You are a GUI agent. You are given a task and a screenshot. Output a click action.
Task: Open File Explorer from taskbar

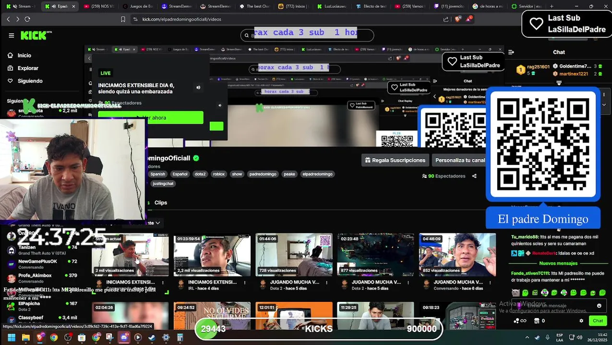(26, 338)
